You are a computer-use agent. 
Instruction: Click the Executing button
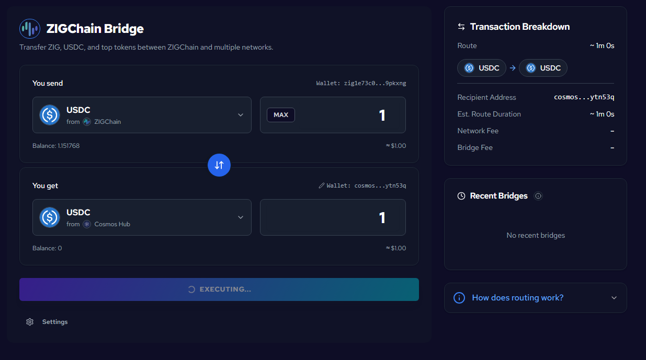click(219, 289)
